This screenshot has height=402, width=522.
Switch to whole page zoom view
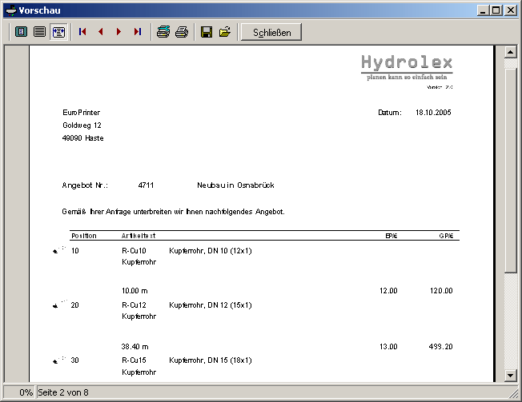(22, 32)
